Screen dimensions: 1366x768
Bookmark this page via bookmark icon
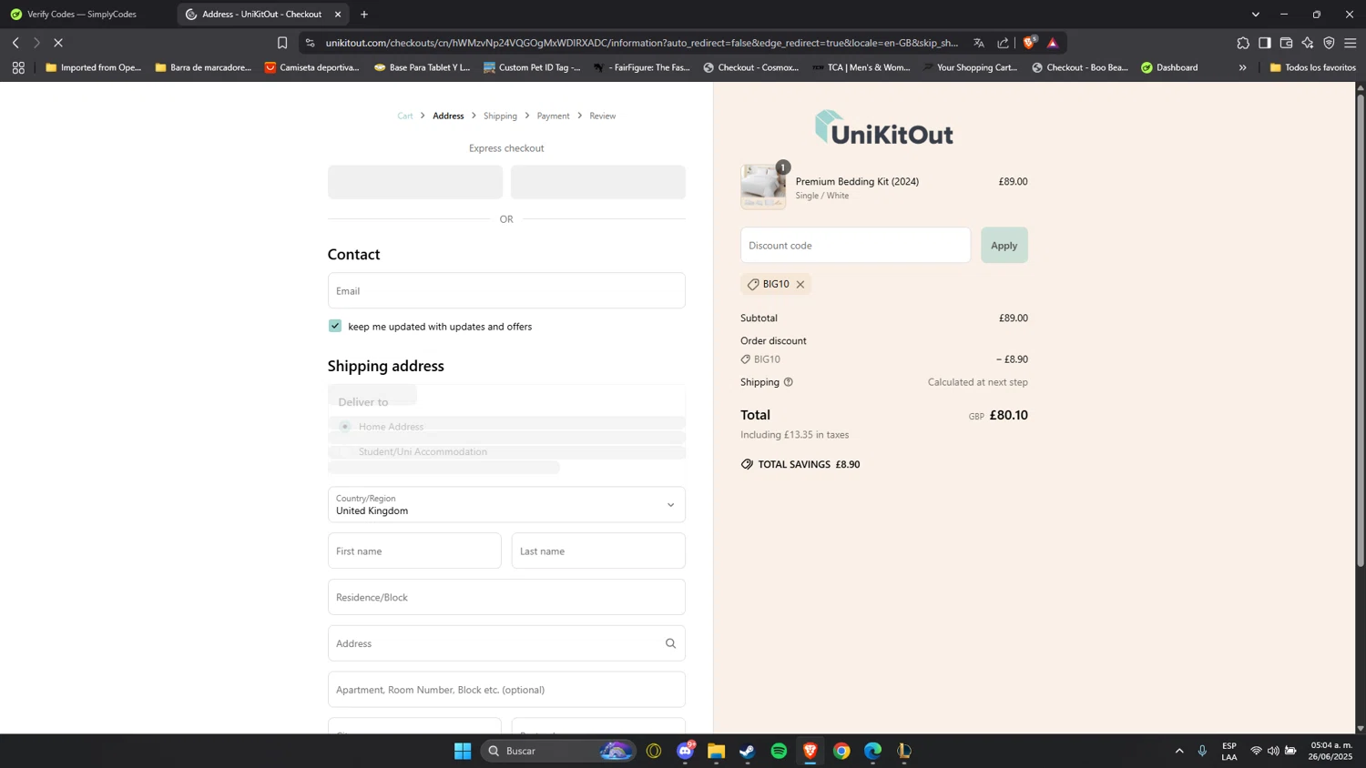click(x=282, y=43)
